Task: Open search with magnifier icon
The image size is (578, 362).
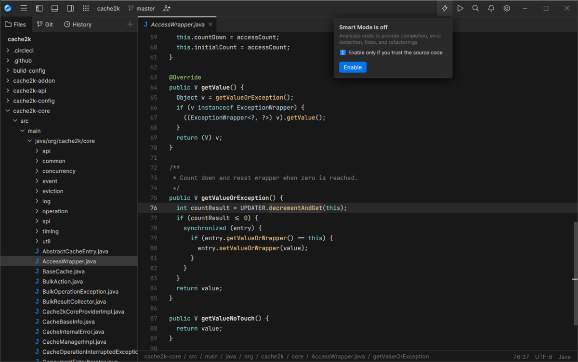Action: [475, 8]
